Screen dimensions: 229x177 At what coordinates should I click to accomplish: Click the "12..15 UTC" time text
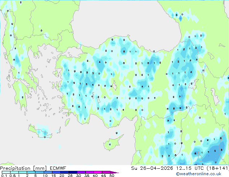(190, 168)
